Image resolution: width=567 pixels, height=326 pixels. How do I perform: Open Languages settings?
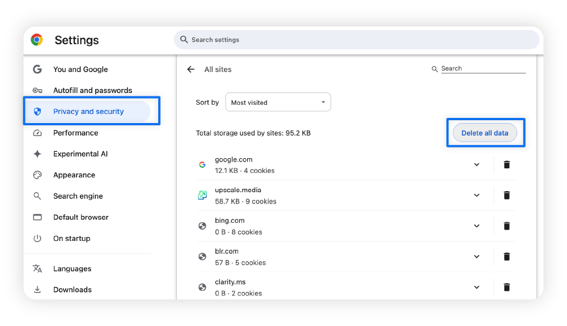[73, 269]
